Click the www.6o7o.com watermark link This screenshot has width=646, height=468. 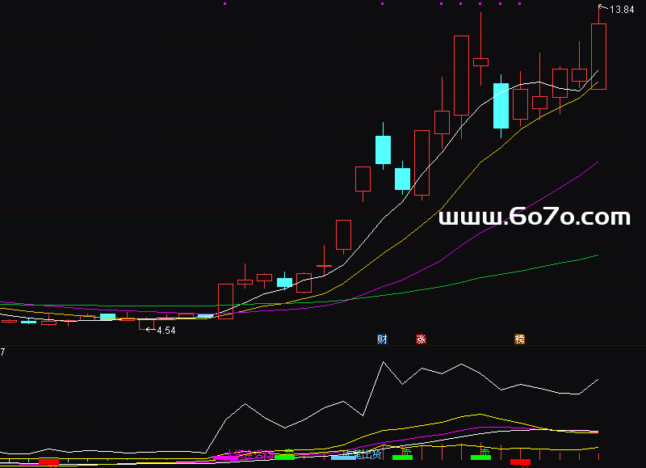[x=535, y=217]
